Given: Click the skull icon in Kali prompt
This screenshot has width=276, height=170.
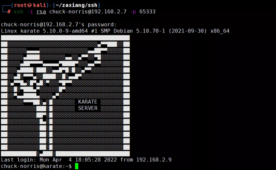Looking at the screenshot, I should click(29, 5).
